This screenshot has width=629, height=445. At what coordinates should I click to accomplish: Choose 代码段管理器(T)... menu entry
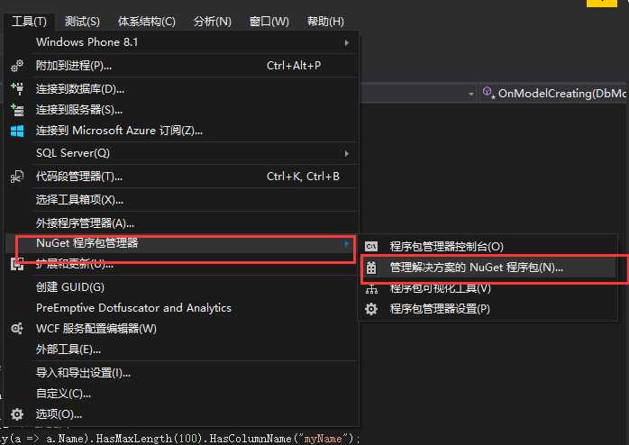(x=181, y=176)
